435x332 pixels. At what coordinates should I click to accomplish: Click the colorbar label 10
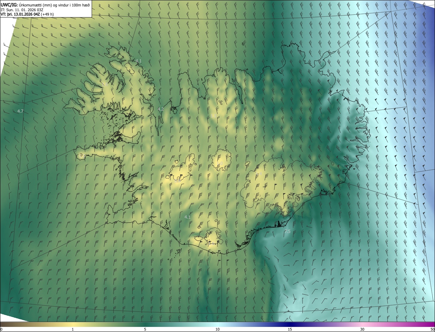click(217, 330)
